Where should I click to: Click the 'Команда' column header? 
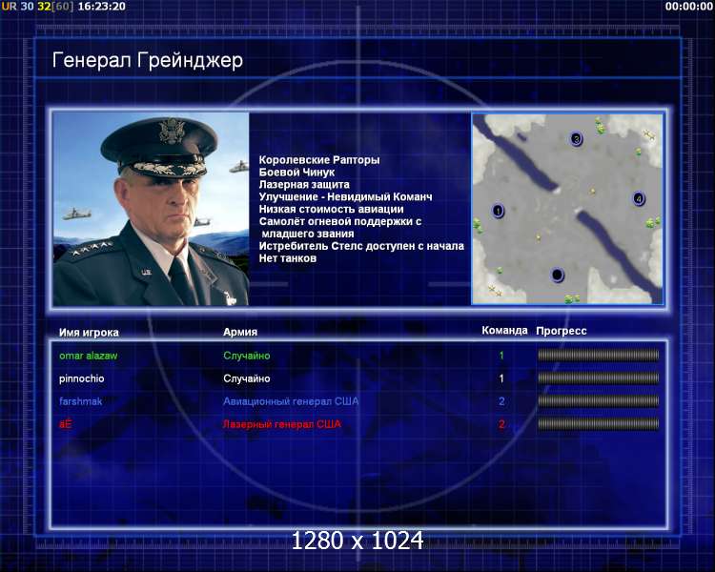[504, 330]
